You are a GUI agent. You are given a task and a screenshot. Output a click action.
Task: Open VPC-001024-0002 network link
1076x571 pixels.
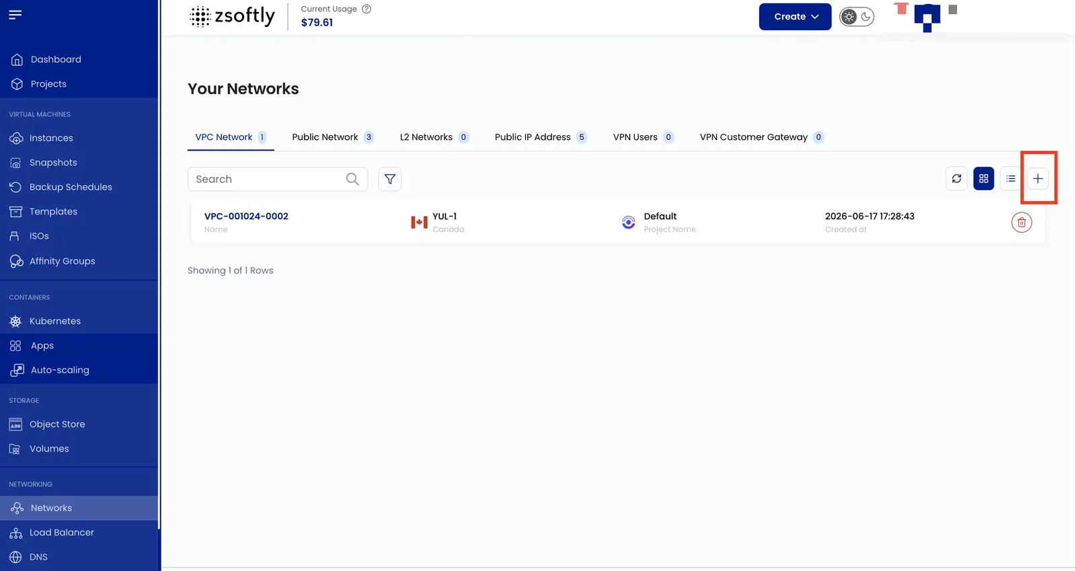click(246, 216)
